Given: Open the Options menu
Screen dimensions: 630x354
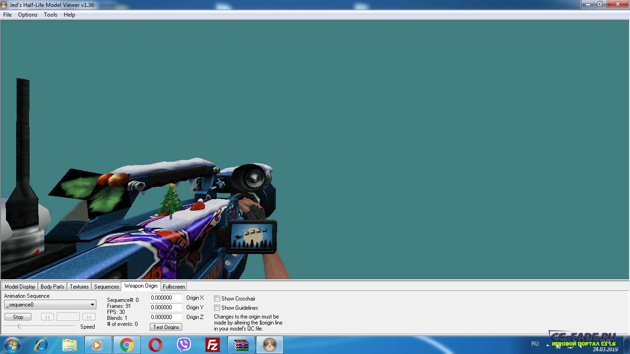Looking at the screenshot, I should tap(28, 15).
